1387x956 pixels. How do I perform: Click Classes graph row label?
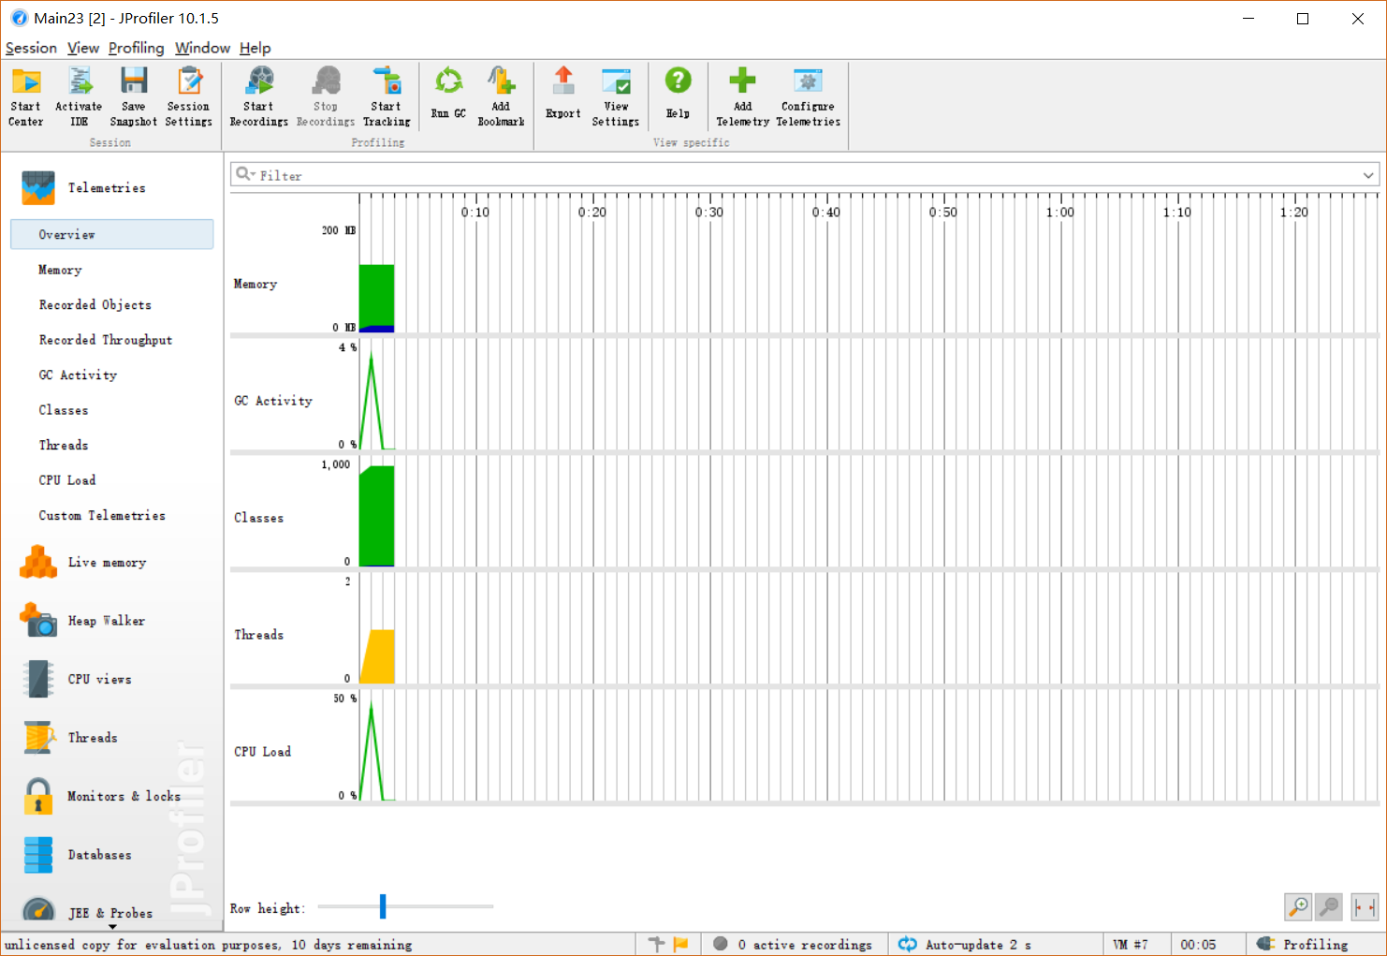258,518
